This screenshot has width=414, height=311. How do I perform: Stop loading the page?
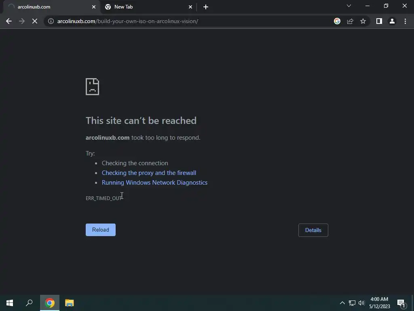pyautogui.click(x=35, y=21)
